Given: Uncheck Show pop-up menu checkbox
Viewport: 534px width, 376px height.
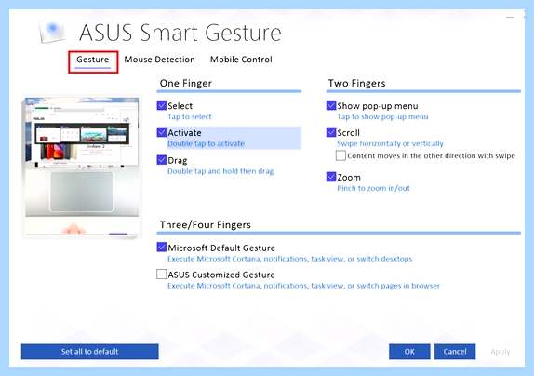Looking at the screenshot, I should point(331,105).
